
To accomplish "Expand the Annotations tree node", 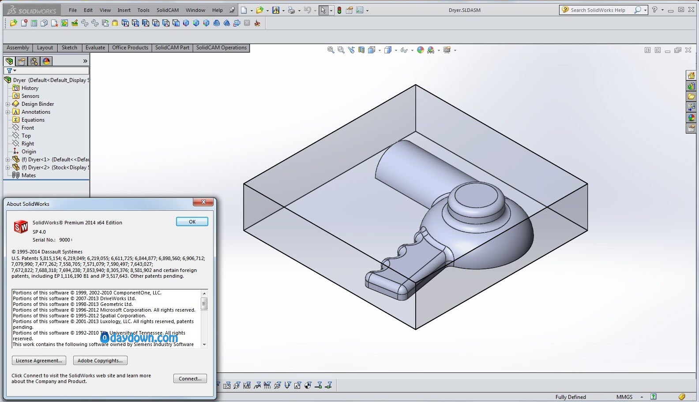I will pos(8,112).
